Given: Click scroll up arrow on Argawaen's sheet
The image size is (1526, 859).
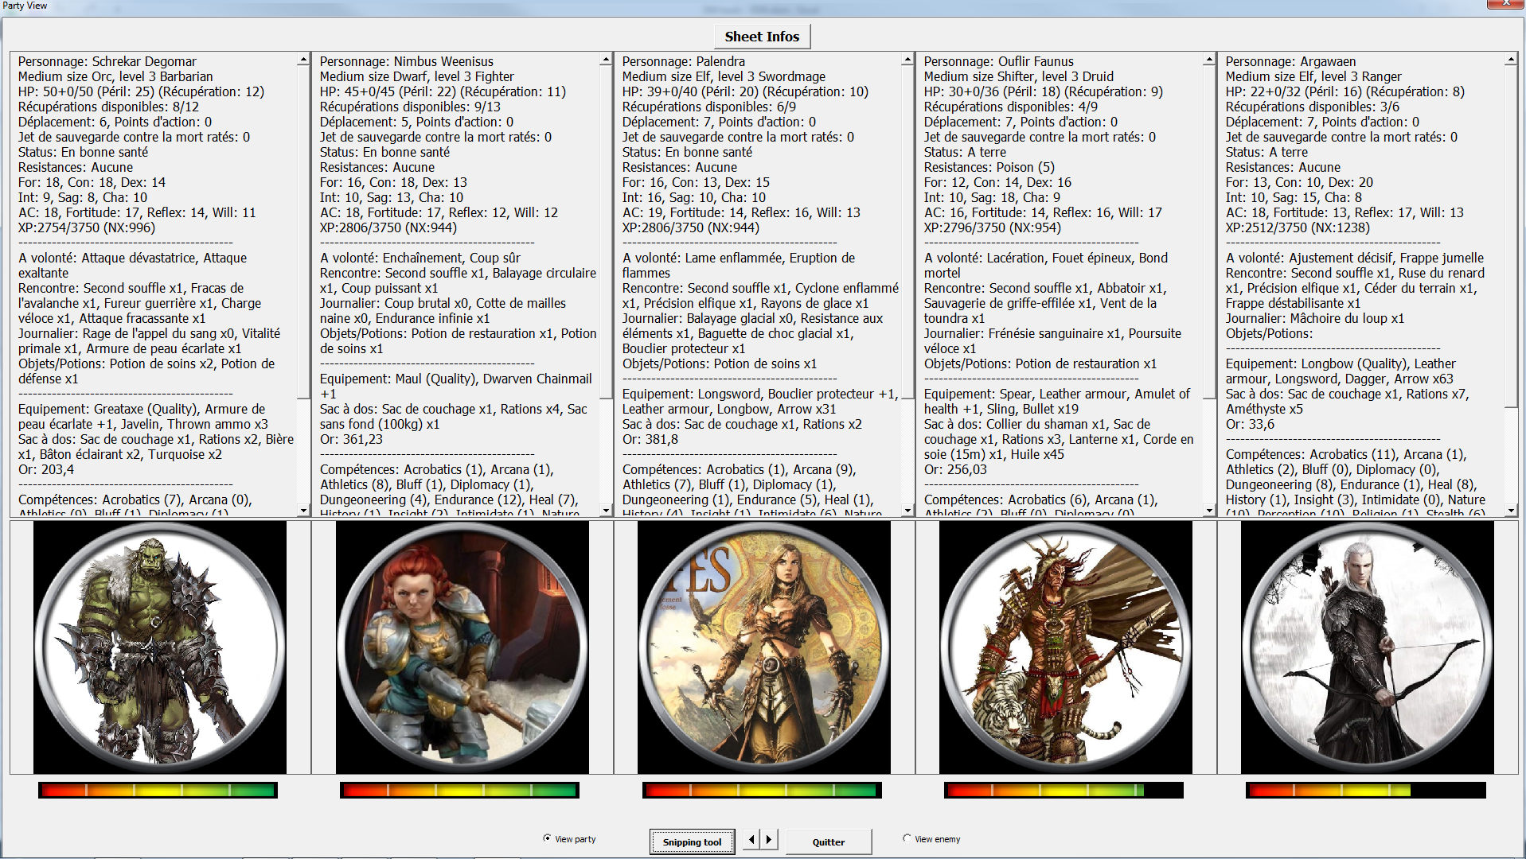Looking at the screenshot, I should coord(1511,60).
